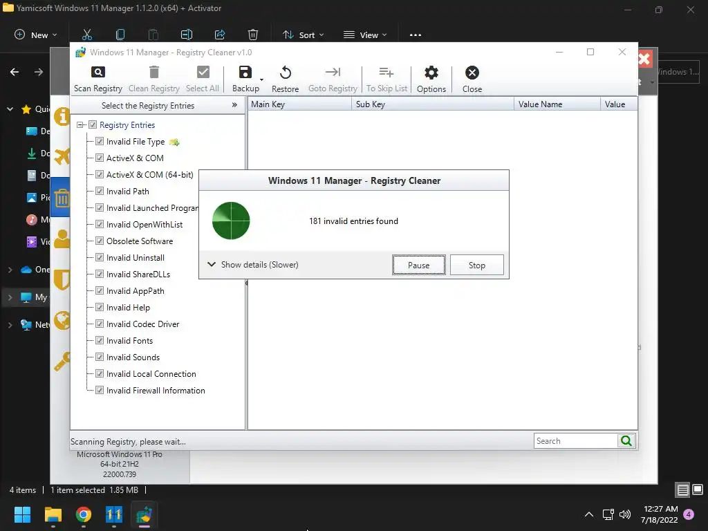Viewport: 708px width, 531px height.
Task: Click the Share icon in Explorer
Action: pos(220,35)
